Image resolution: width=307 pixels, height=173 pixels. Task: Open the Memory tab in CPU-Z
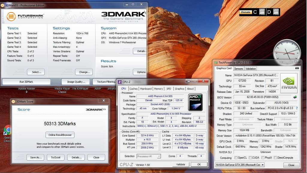[x=158, y=89]
